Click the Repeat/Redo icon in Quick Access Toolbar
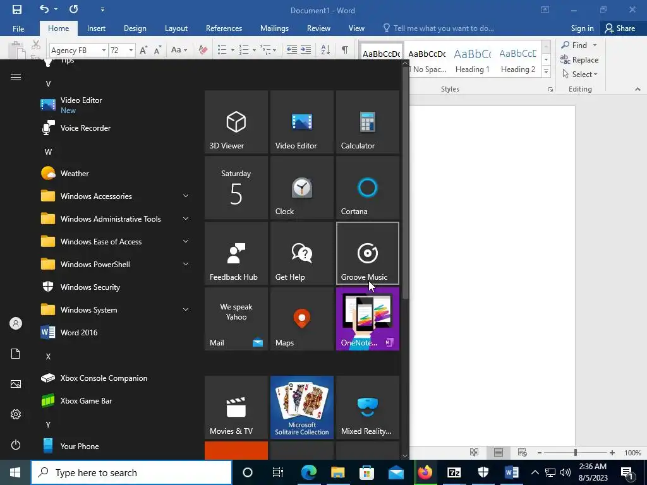The image size is (647, 485). pos(73,9)
